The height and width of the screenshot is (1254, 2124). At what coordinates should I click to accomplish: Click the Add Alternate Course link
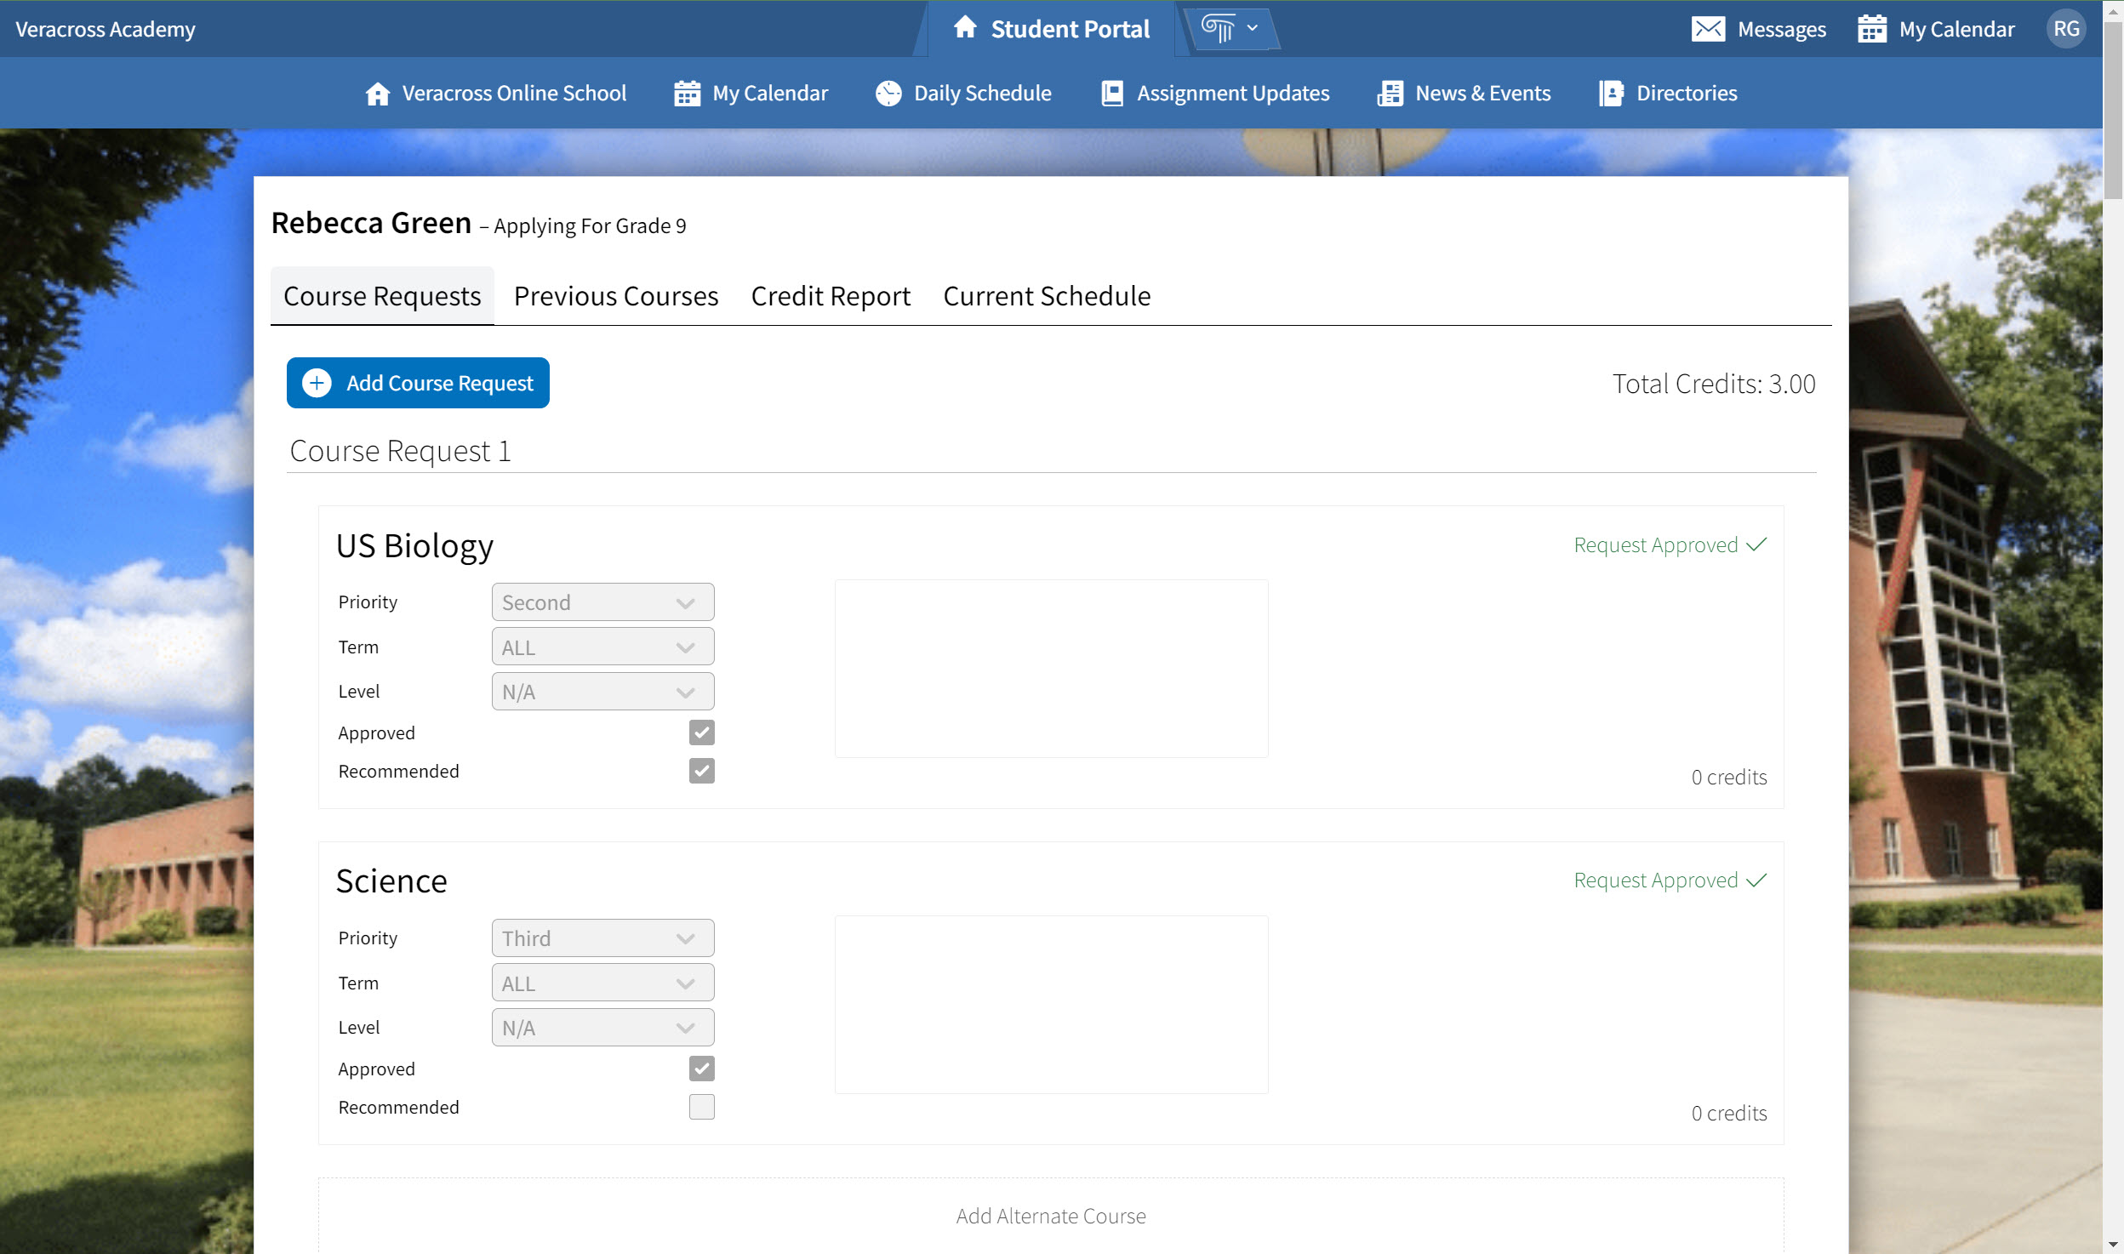coord(1050,1216)
